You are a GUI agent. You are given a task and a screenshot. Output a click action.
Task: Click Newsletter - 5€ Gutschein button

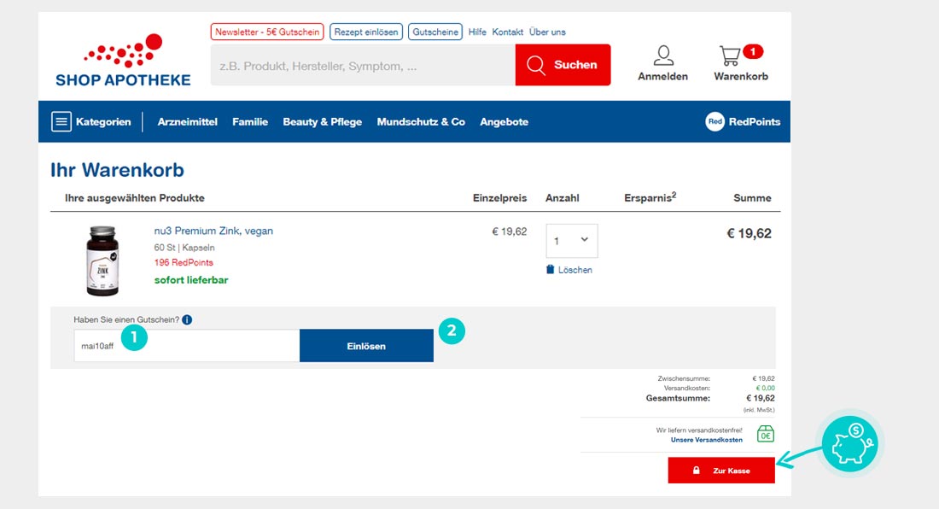click(267, 32)
